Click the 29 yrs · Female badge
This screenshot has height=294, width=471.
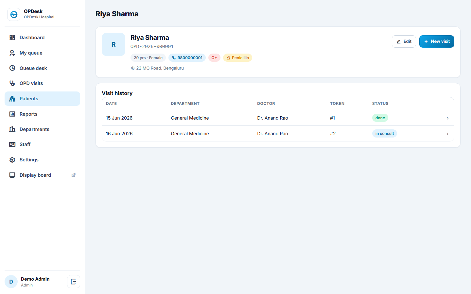148,58
